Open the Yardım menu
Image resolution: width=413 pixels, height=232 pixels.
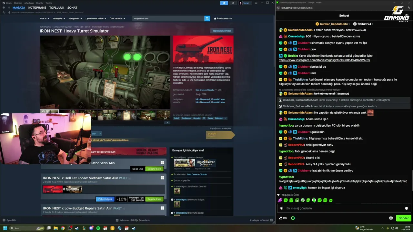point(49,3)
